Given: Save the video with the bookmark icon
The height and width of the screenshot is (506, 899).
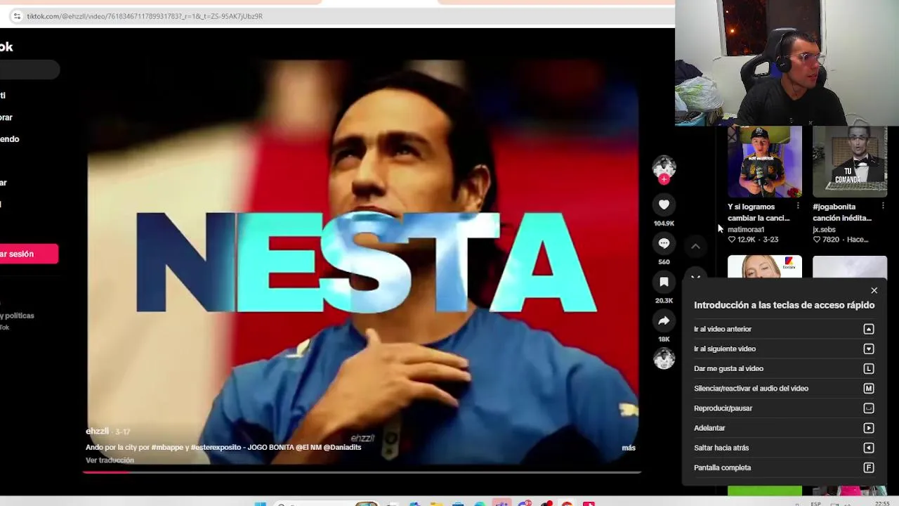Looking at the screenshot, I should click(x=664, y=282).
